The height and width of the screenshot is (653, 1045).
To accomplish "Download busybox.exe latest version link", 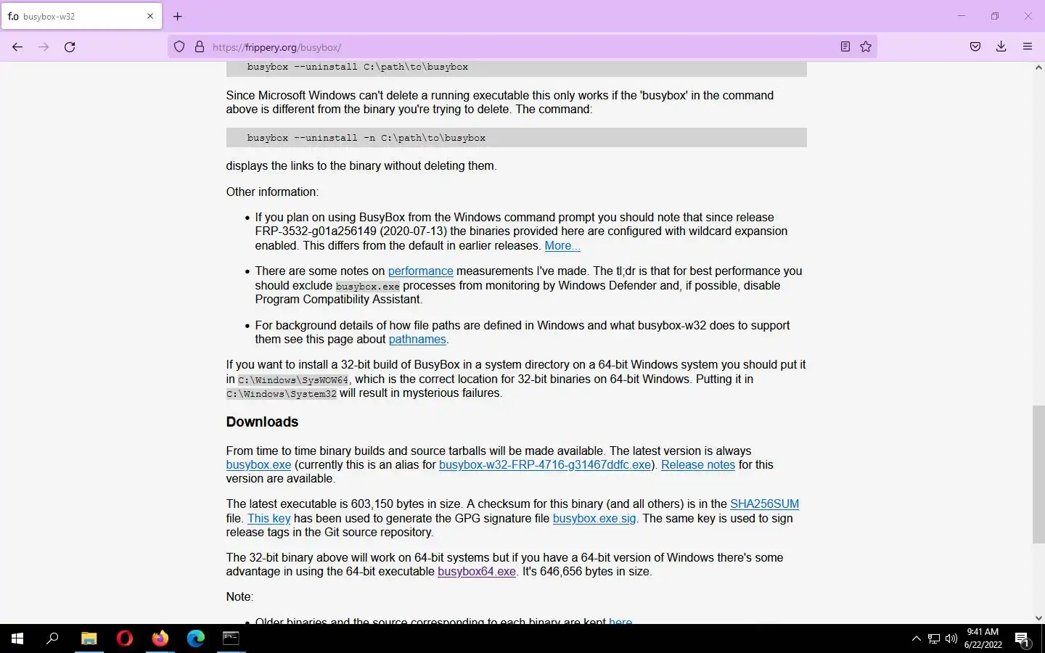I will click(x=258, y=464).
